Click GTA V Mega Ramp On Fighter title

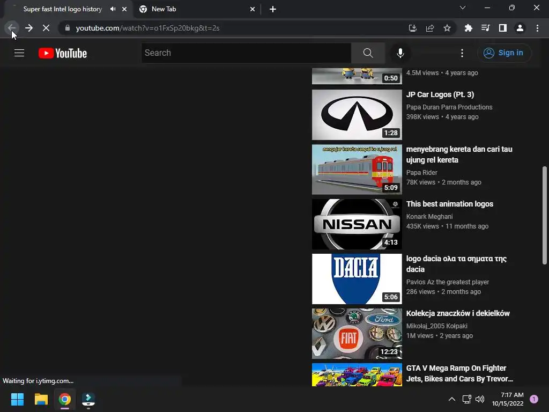[x=459, y=373]
